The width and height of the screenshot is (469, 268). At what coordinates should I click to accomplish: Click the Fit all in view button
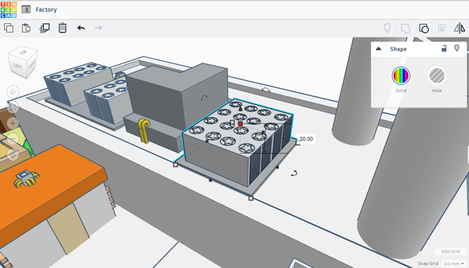[13, 107]
